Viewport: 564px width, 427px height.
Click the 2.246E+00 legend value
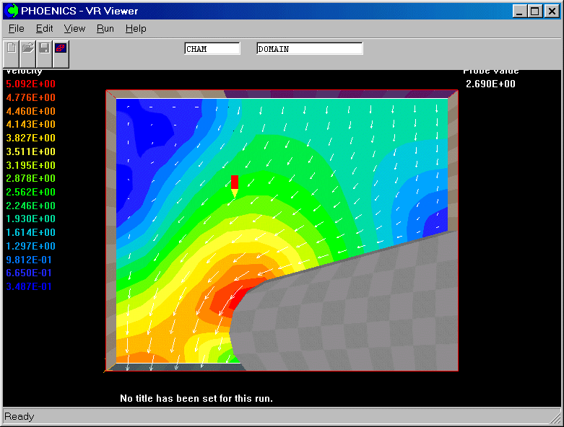(x=30, y=206)
